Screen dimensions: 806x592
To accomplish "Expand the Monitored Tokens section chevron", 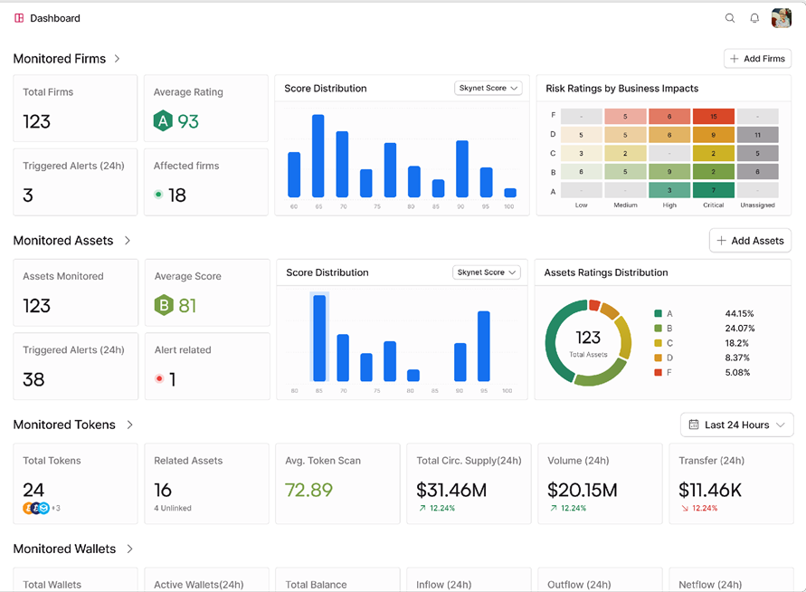I will coord(130,425).
